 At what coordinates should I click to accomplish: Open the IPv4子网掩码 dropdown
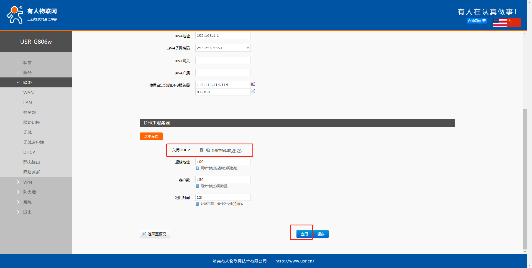pyautogui.click(x=223, y=48)
